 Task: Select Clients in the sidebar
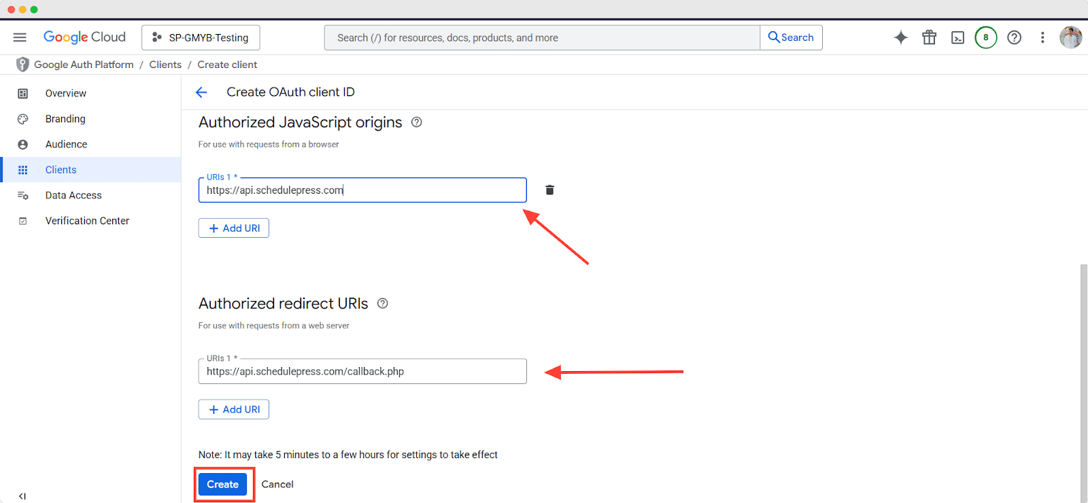pyautogui.click(x=91, y=170)
